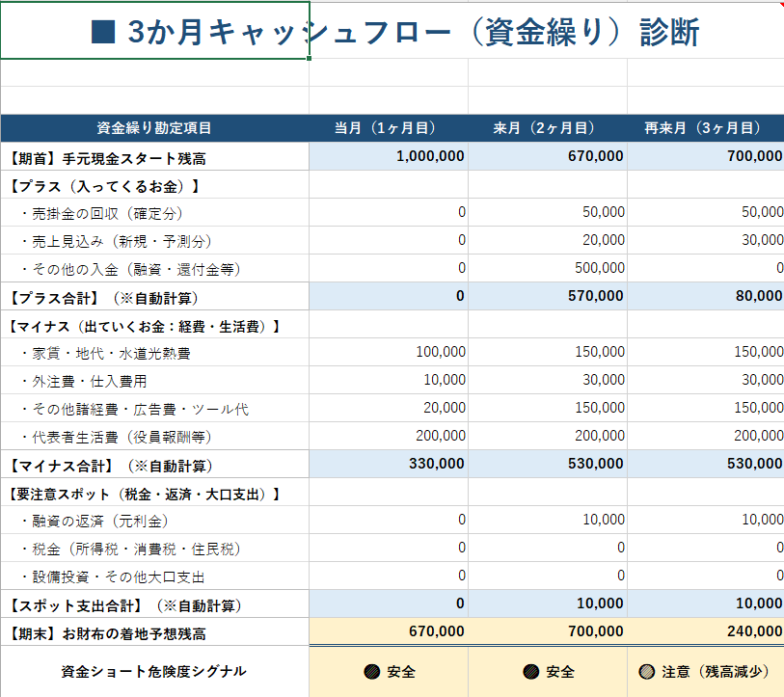Click the 売上見込み（新規・予測分） row label
The height and width of the screenshot is (697, 784).
(117, 242)
